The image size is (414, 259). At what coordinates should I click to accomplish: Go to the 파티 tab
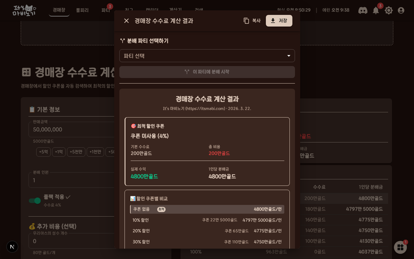(106, 10)
